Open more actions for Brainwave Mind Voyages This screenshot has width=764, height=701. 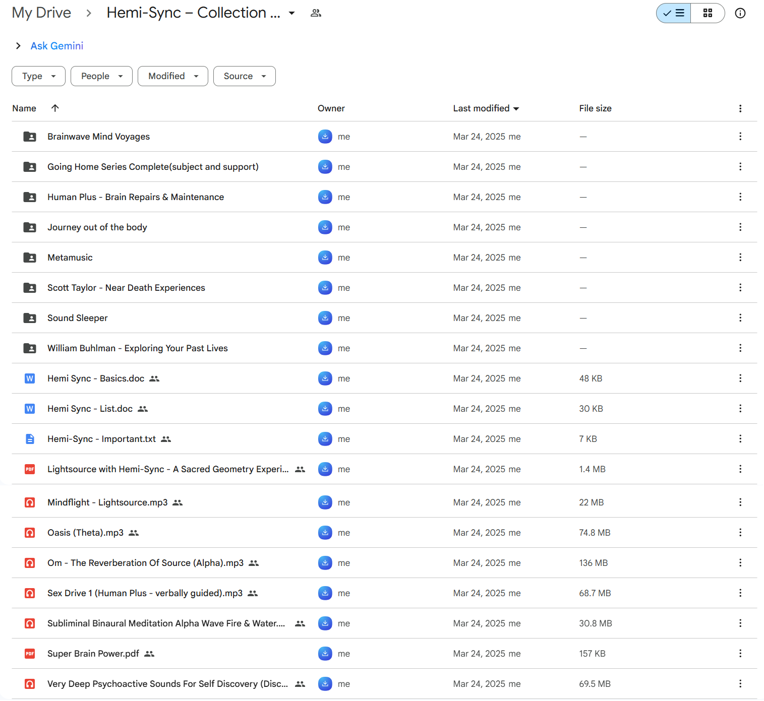(740, 137)
